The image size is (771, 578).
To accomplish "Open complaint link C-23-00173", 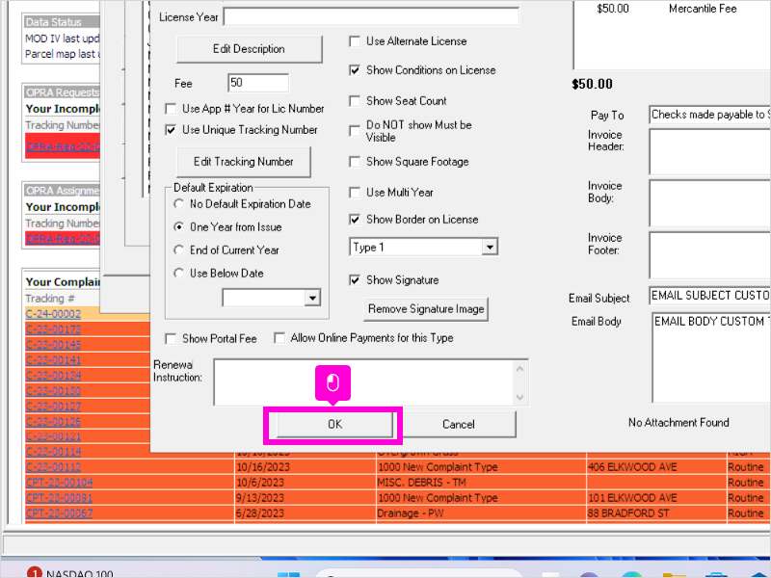I will [x=53, y=329].
